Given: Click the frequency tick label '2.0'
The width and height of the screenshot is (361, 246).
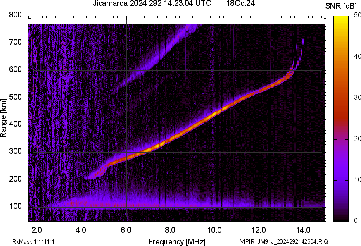Looking at the screenshot, I should click(37, 230).
